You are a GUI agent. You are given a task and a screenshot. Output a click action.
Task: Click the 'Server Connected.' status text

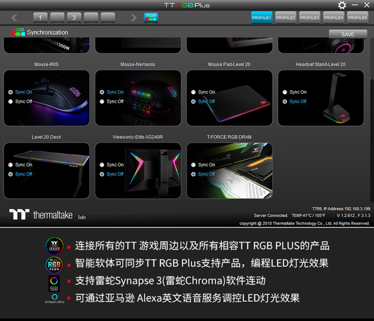[x=271, y=215]
